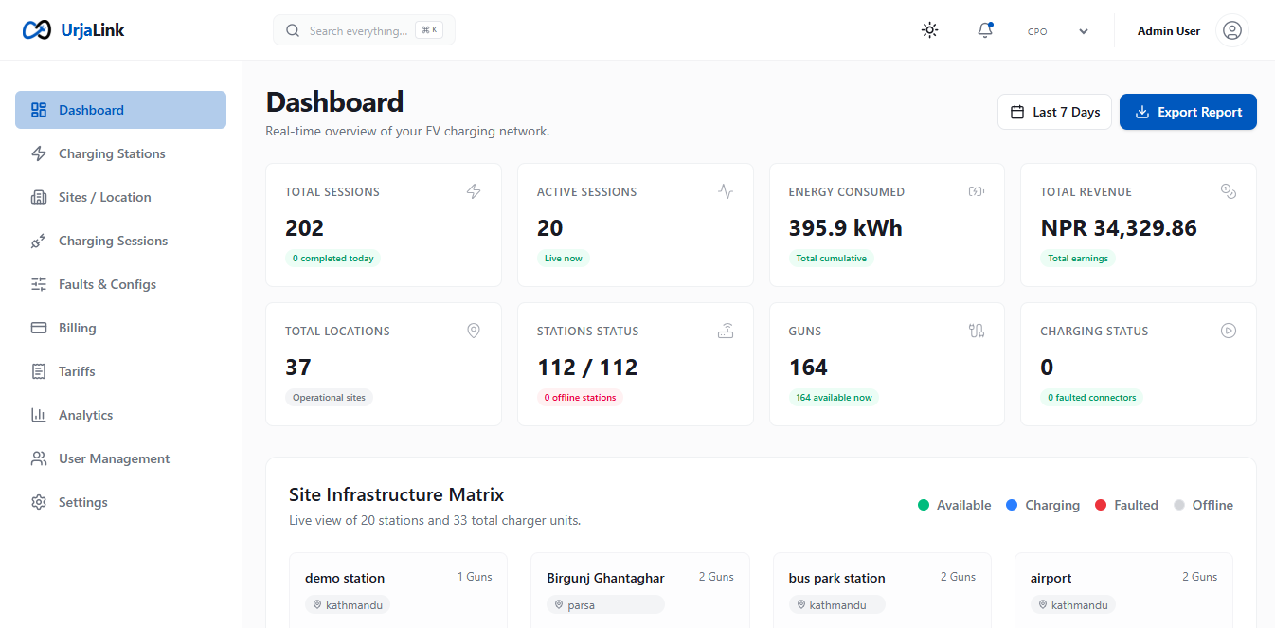Open Faults & Configs section

(120, 284)
